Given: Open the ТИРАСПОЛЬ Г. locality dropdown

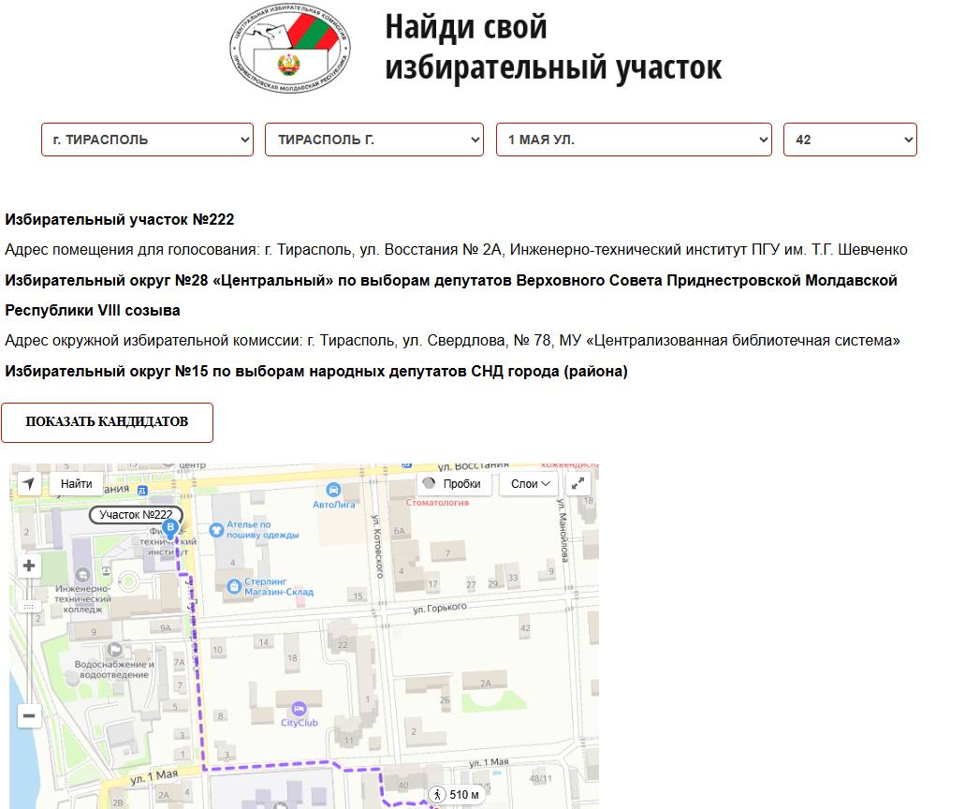Looking at the screenshot, I should pos(374,140).
